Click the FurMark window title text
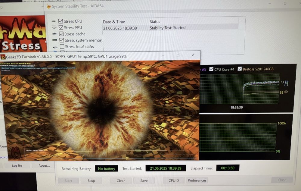Viewport: 301px width, 191px height. tap(66, 57)
